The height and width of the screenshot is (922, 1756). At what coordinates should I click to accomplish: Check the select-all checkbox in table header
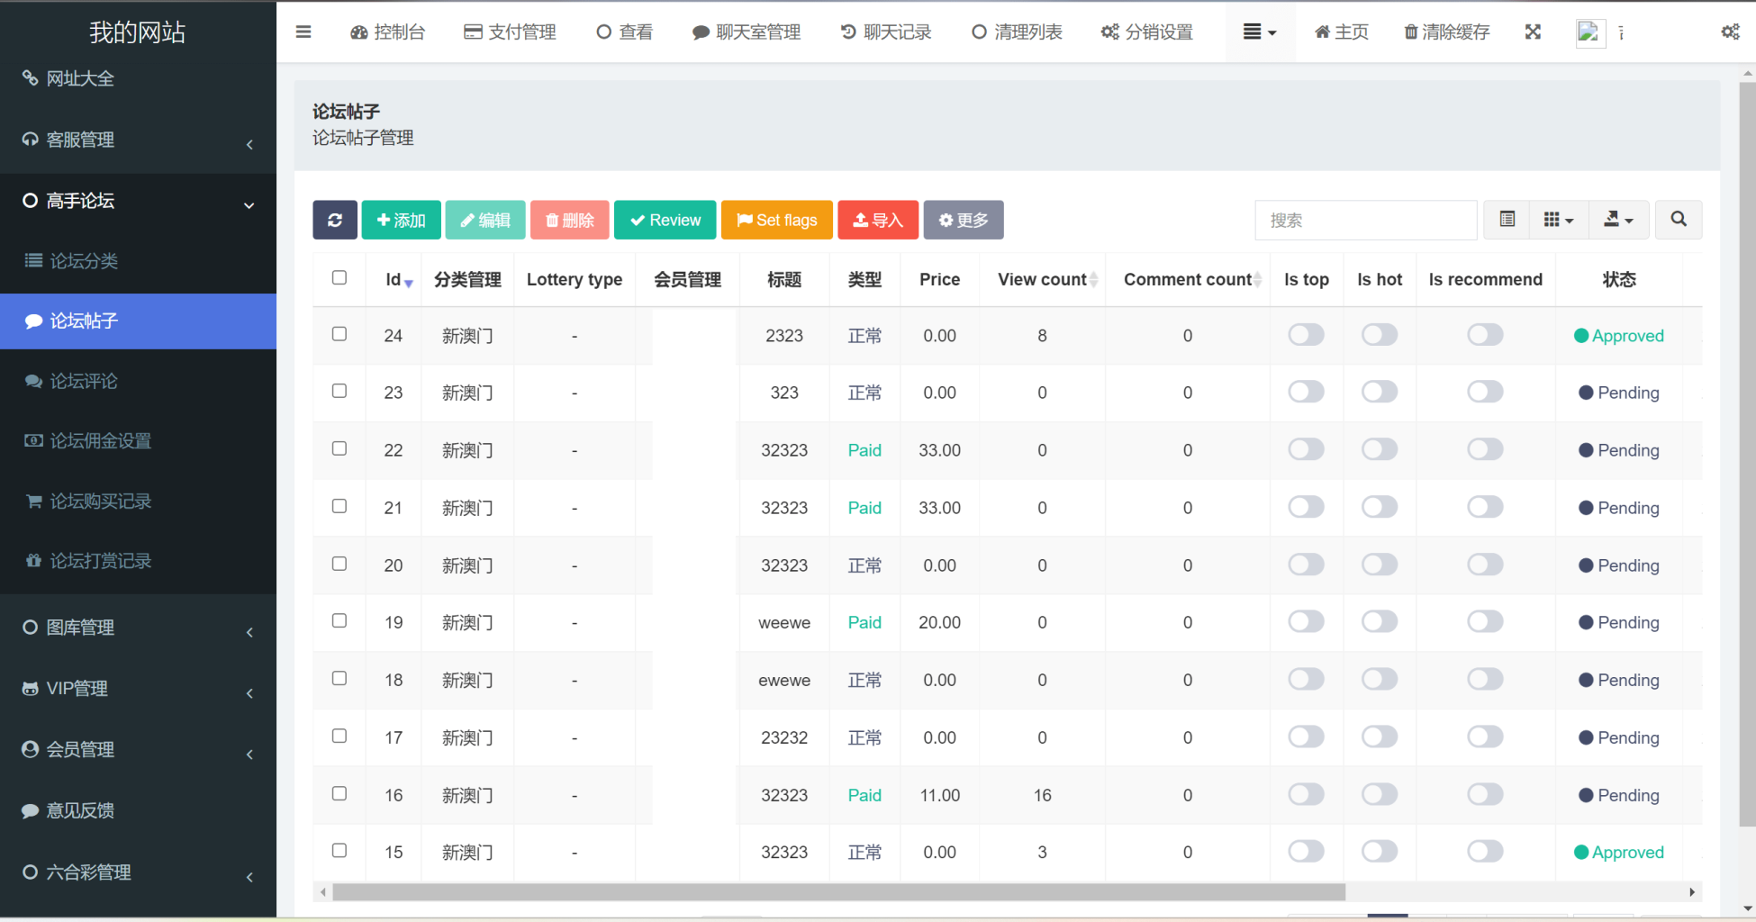(x=339, y=278)
